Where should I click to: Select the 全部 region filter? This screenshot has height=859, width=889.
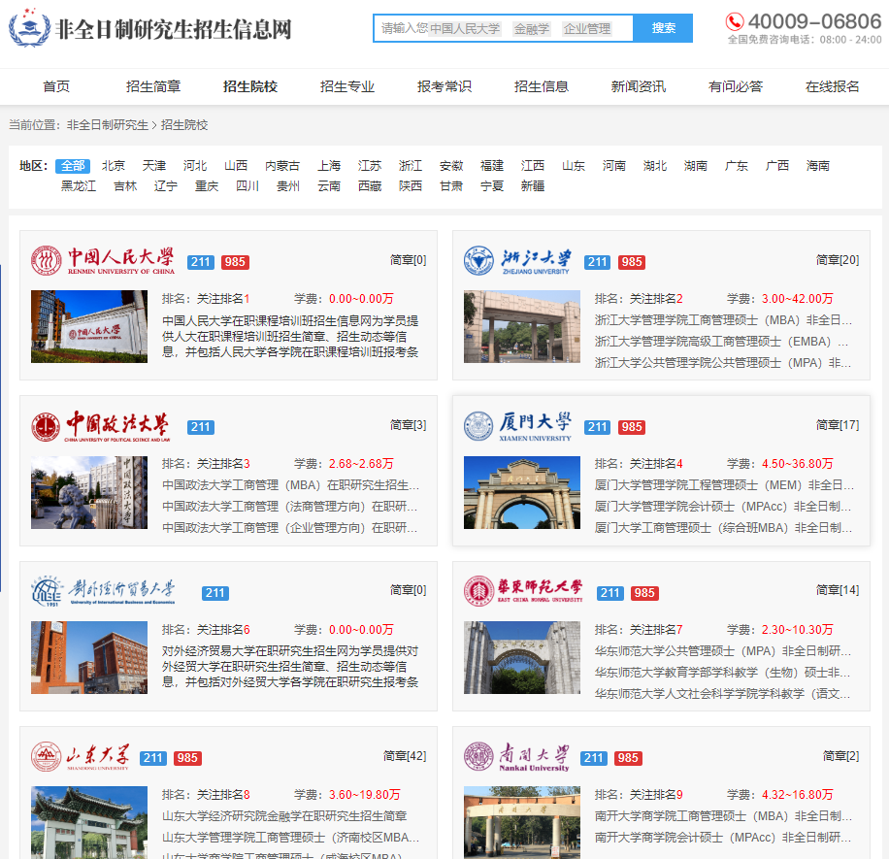(x=73, y=166)
